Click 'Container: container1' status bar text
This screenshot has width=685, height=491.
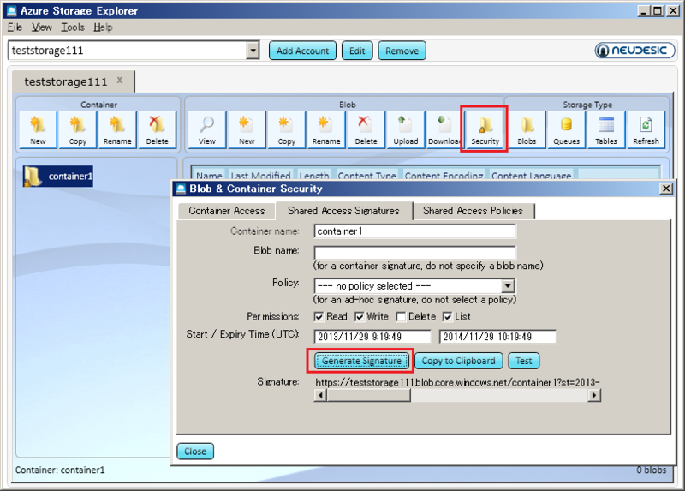point(60,470)
